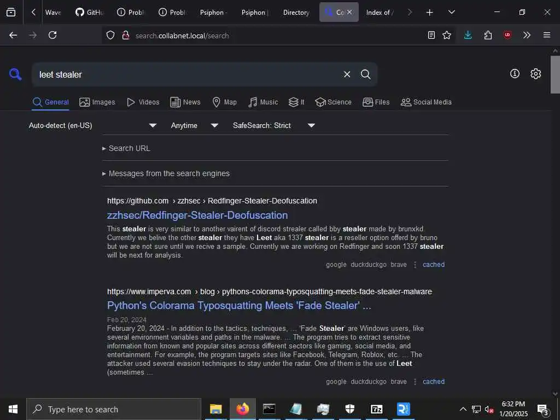Click the imperva.com URL of second result

270,291
